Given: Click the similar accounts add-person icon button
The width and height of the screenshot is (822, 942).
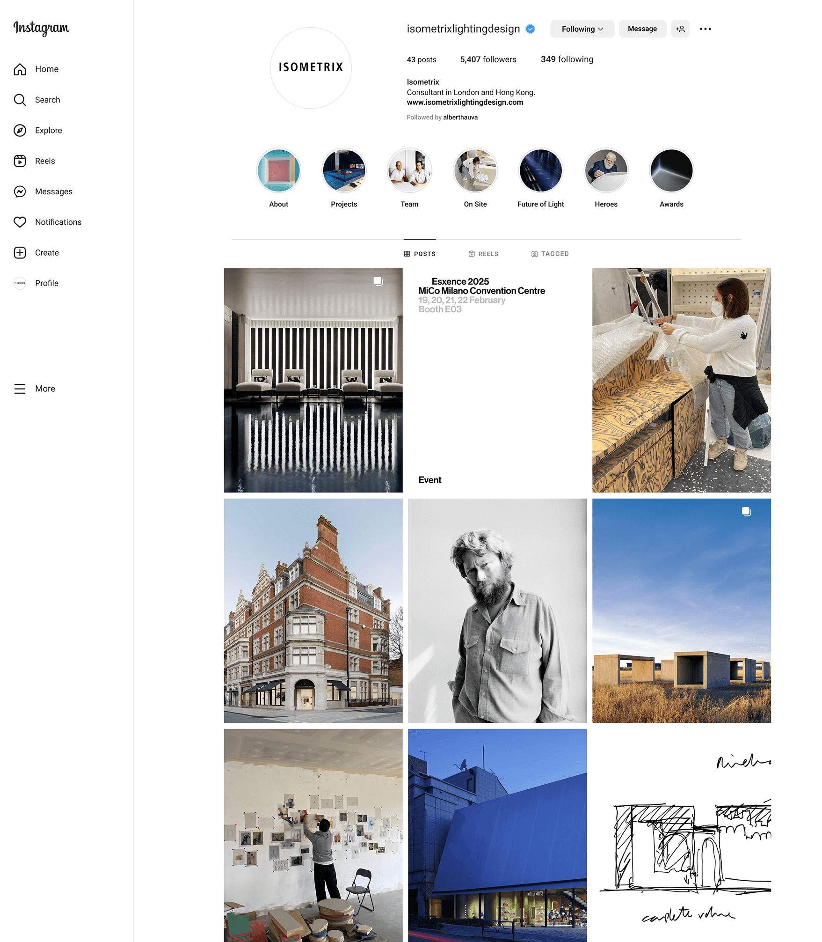Looking at the screenshot, I should point(680,29).
